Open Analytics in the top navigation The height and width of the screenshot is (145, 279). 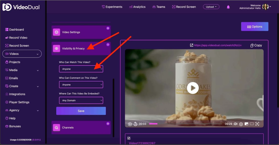137,7
